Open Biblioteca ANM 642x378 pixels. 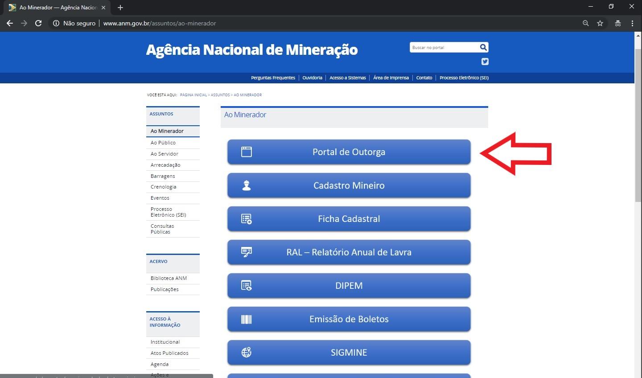point(173,278)
